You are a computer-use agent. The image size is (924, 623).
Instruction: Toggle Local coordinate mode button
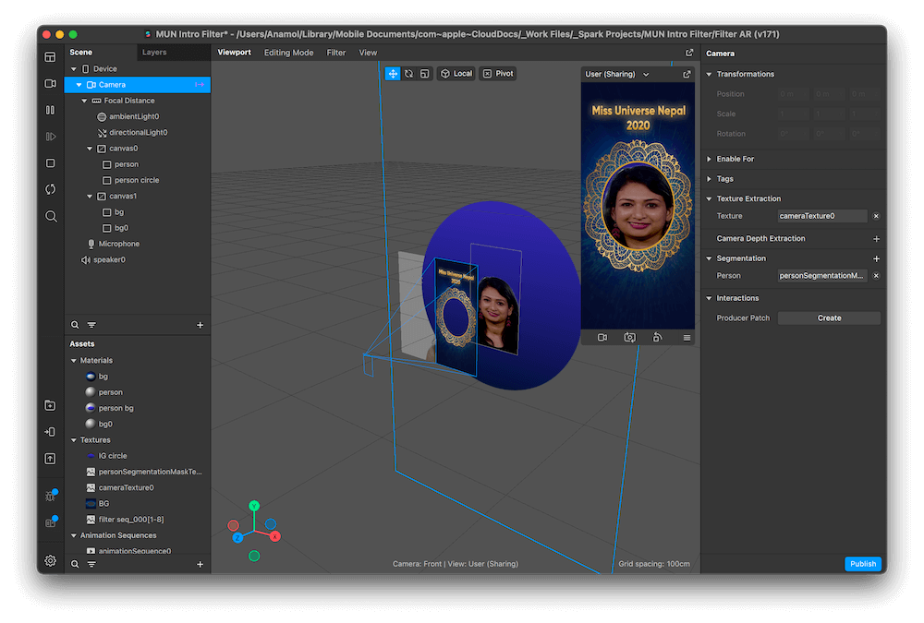[x=456, y=74]
